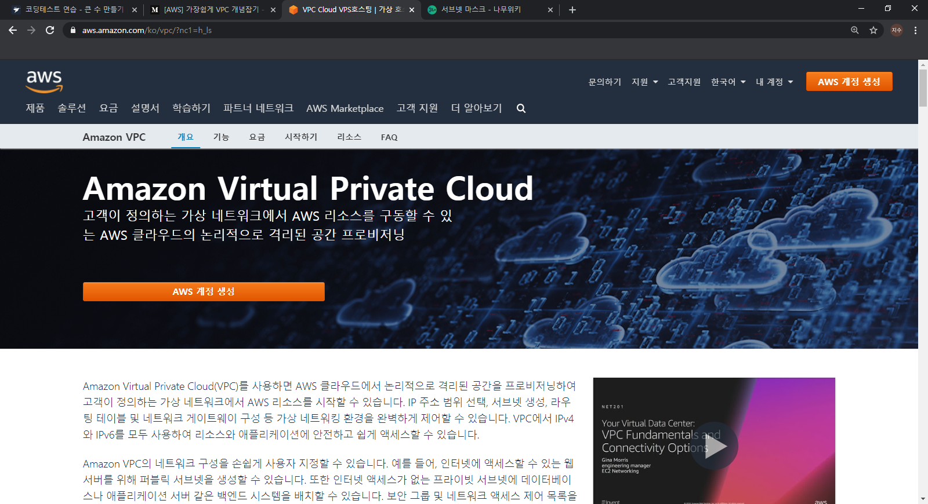Open the zoom magnifier in address bar
Image resolution: width=928 pixels, height=504 pixels.
click(854, 30)
